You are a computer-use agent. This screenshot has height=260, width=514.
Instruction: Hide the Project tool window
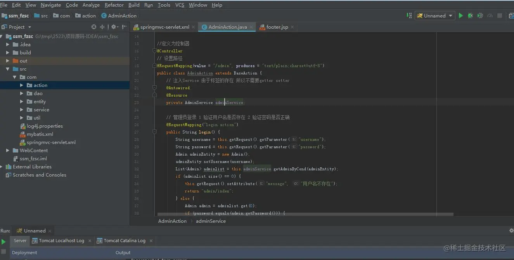coord(124,27)
